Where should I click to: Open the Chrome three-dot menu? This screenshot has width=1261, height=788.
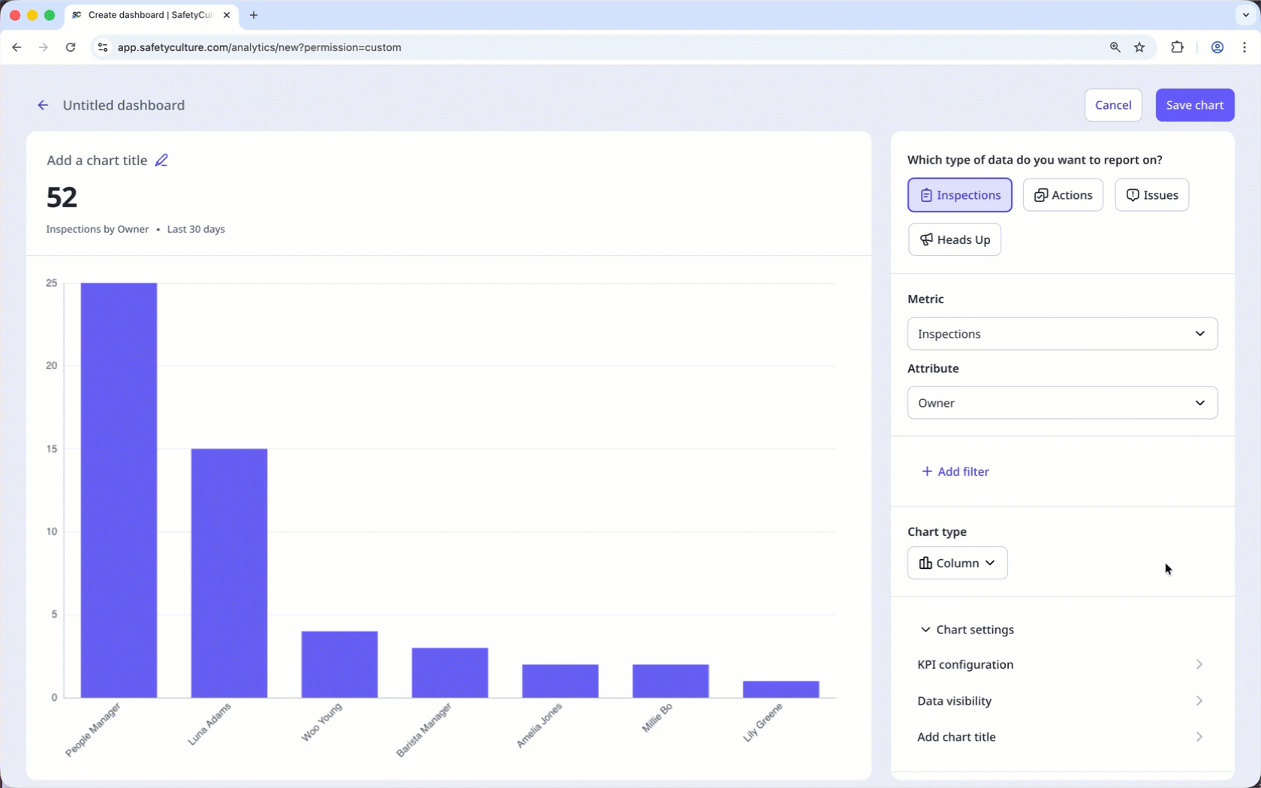click(1244, 47)
